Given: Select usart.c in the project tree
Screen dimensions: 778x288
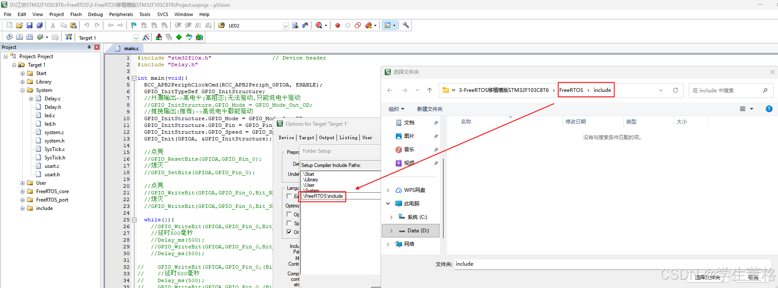Looking at the screenshot, I should pos(52,166).
